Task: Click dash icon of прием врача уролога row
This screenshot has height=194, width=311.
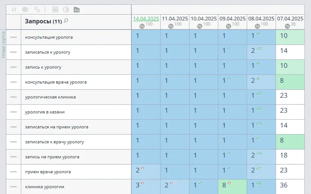Action: point(14,172)
